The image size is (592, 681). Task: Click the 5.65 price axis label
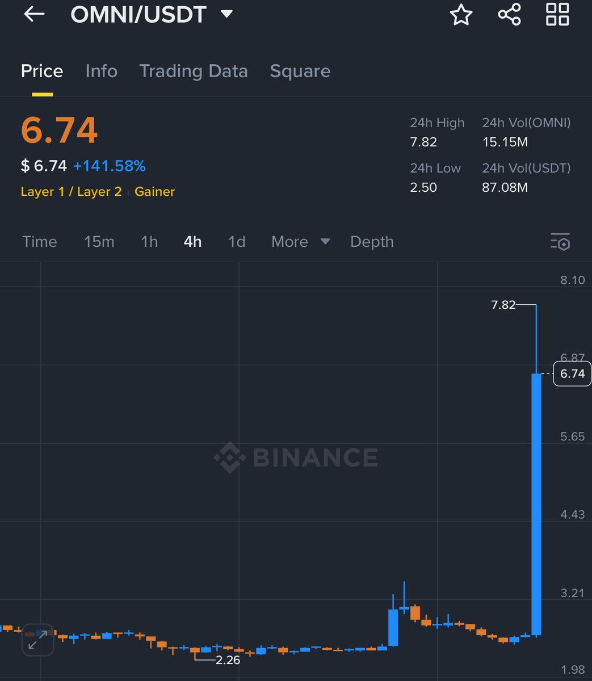click(x=572, y=436)
